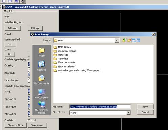This screenshot has width=168, height=130.
Task: Open the AIMSUN files folder
Action: (x=62, y=47)
